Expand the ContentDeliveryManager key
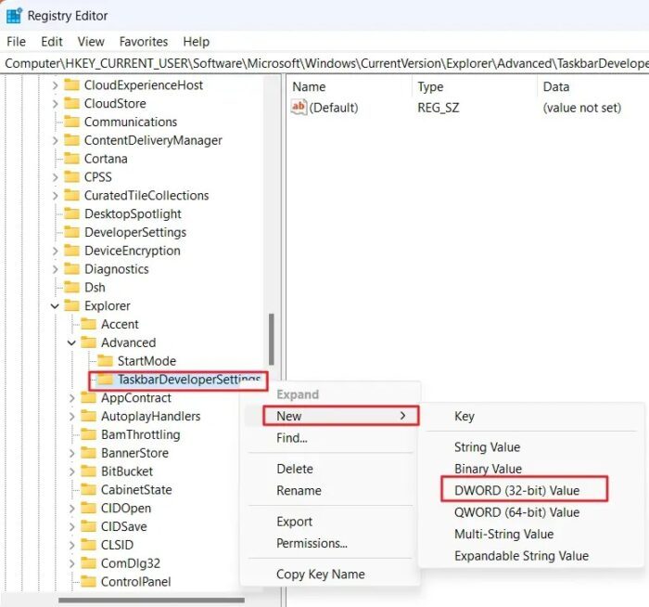649x607 pixels. coord(55,140)
